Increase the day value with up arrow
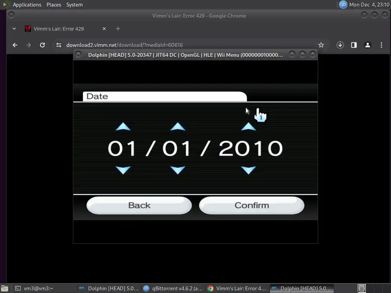The width and height of the screenshot is (391, 293). [178, 127]
